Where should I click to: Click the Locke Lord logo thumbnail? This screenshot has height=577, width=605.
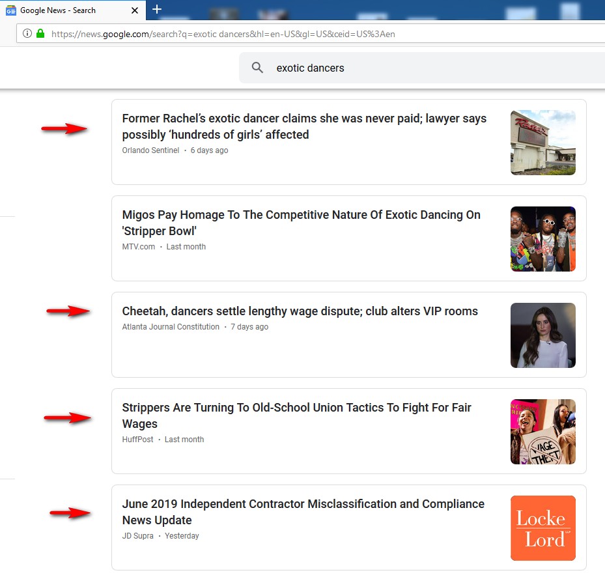[543, 528]
